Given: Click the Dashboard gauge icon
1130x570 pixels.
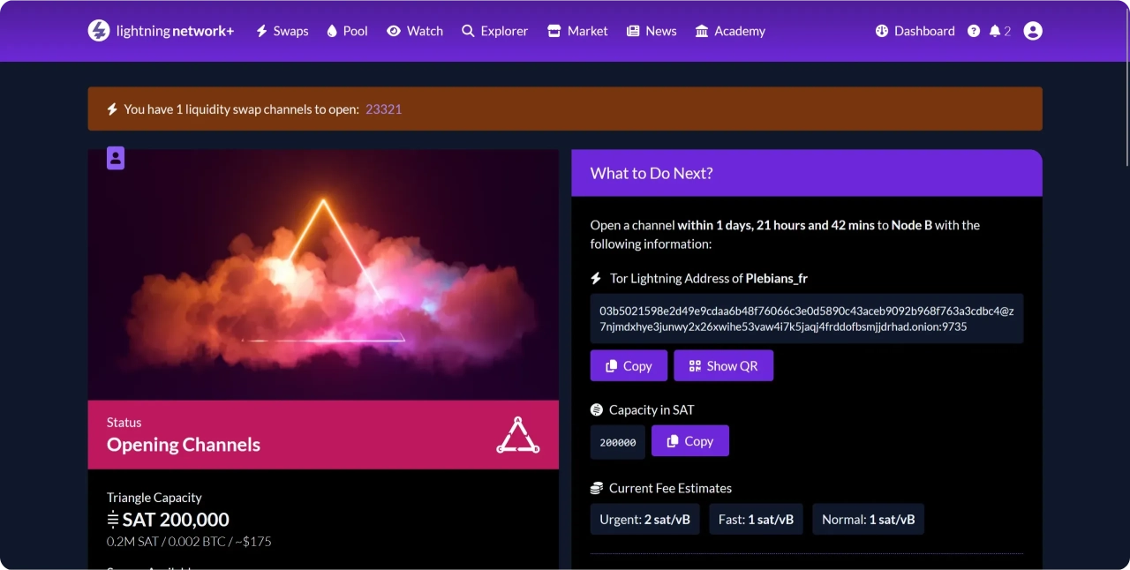Looking at the screenshot, I should (x=881, y=31).
